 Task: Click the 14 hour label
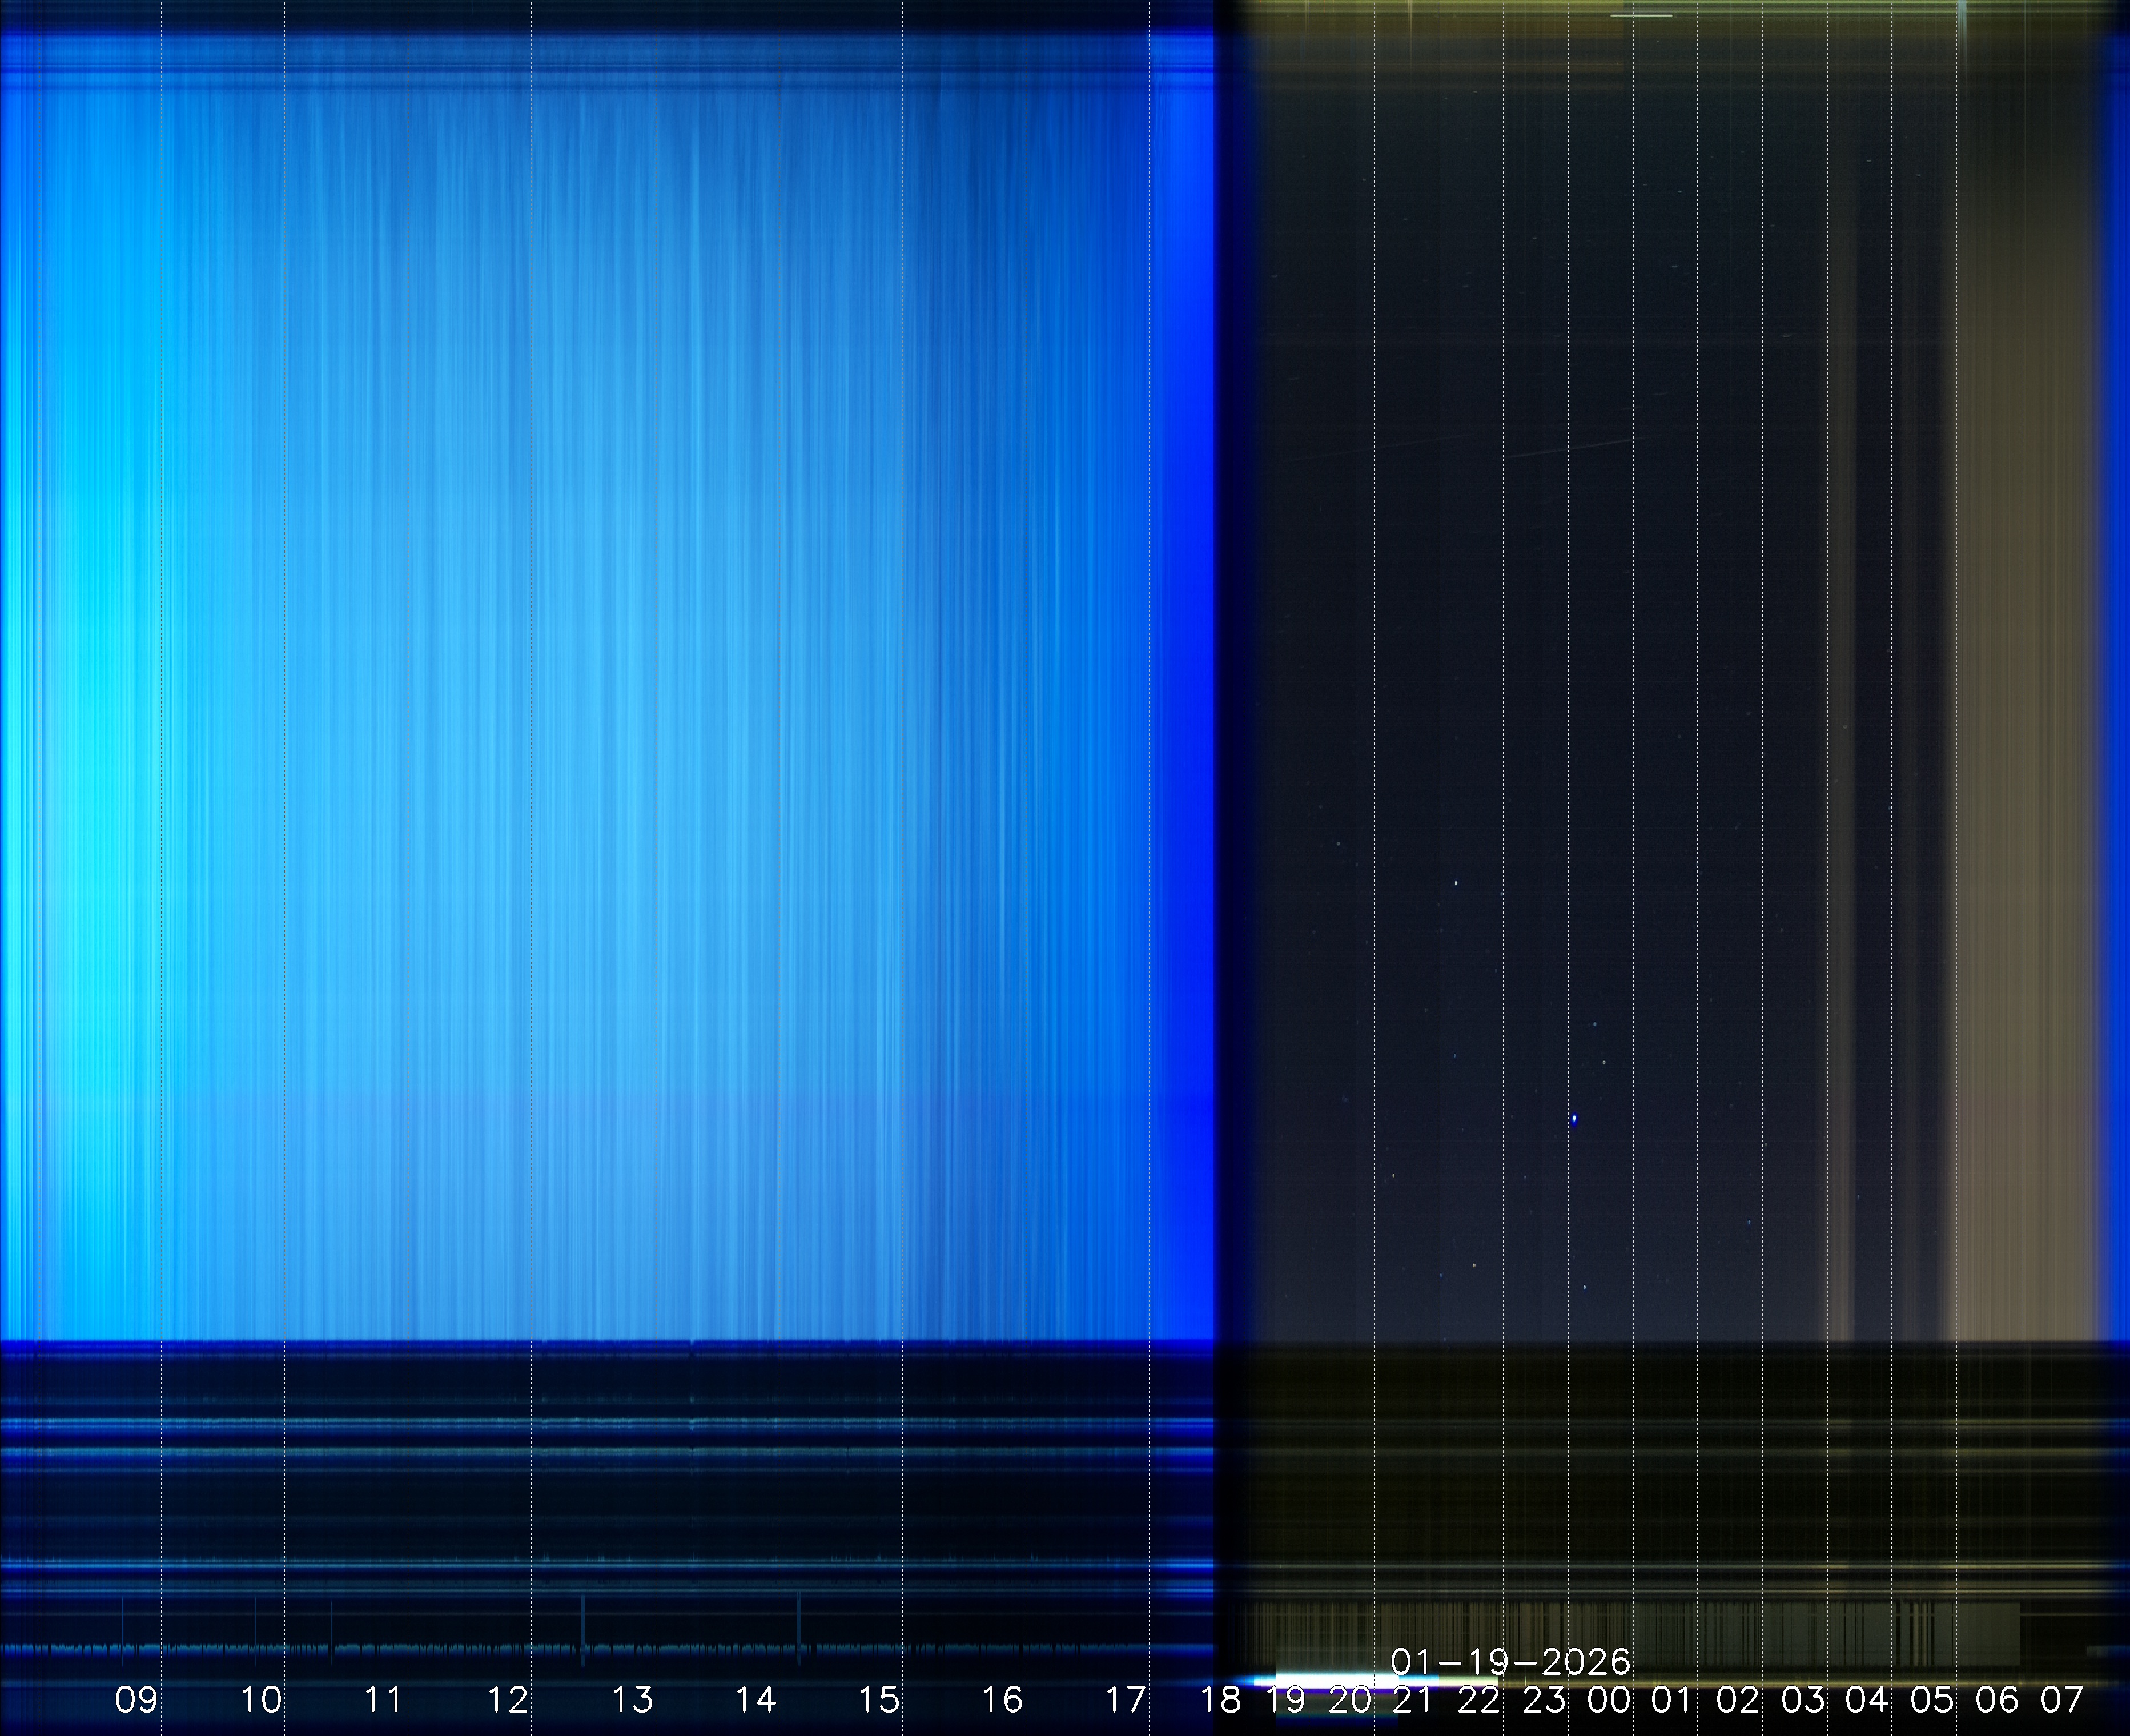click(x=755, y=1699)
